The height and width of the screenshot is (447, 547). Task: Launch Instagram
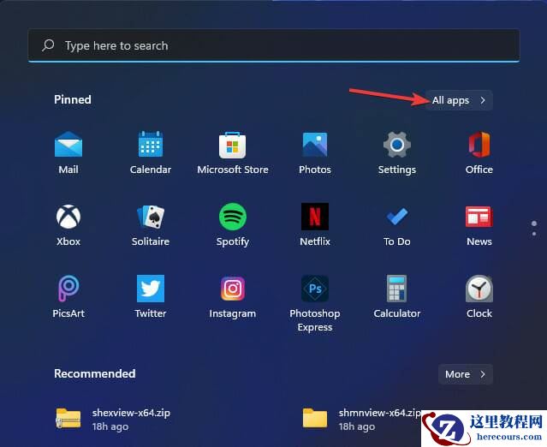(233, 297)
